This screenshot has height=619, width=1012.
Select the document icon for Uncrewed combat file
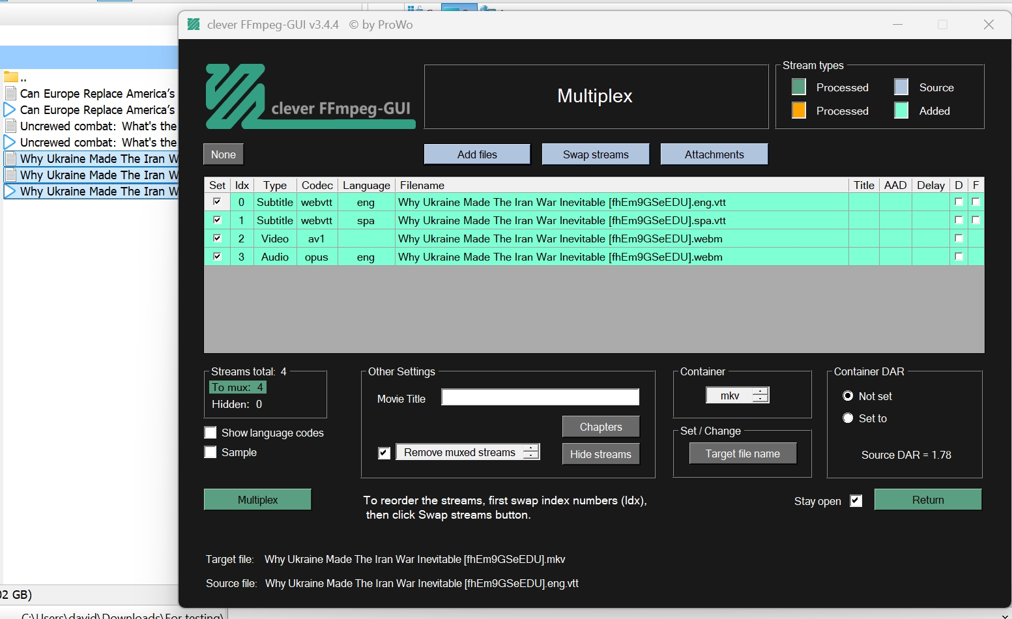10,126
